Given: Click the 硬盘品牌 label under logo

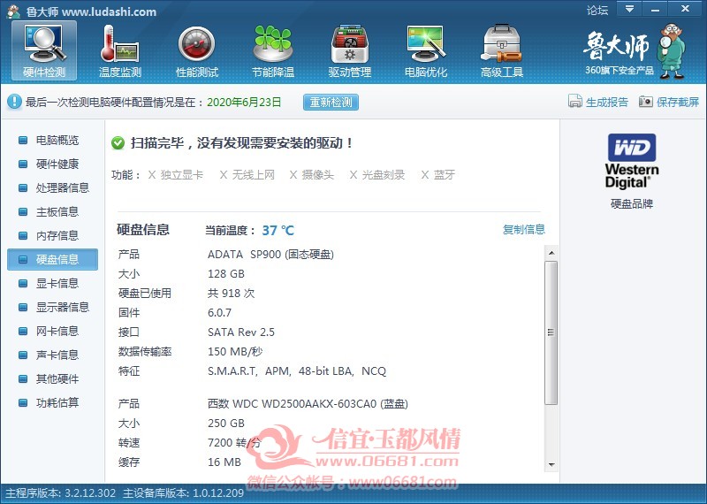Looking at the screenshot, I should (x=632, y=204).
